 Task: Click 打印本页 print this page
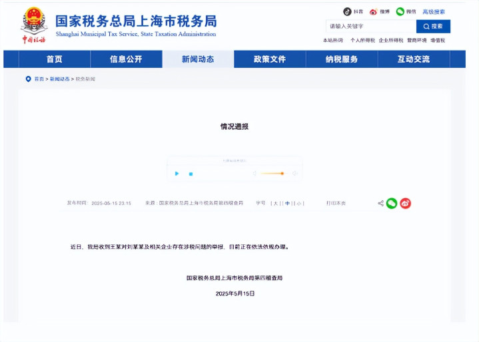pos(336,203)
